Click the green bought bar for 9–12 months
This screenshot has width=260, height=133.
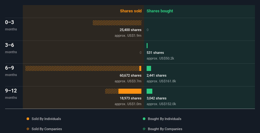tap(149, 91)
